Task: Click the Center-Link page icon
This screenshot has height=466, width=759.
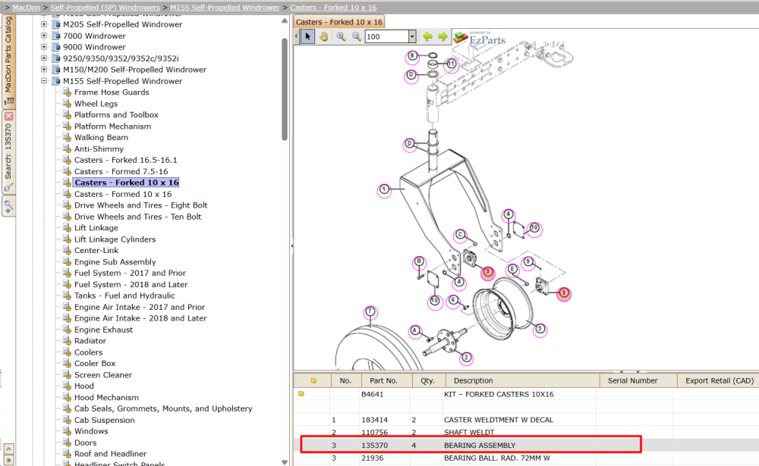Action: click(x=68, y=250)
